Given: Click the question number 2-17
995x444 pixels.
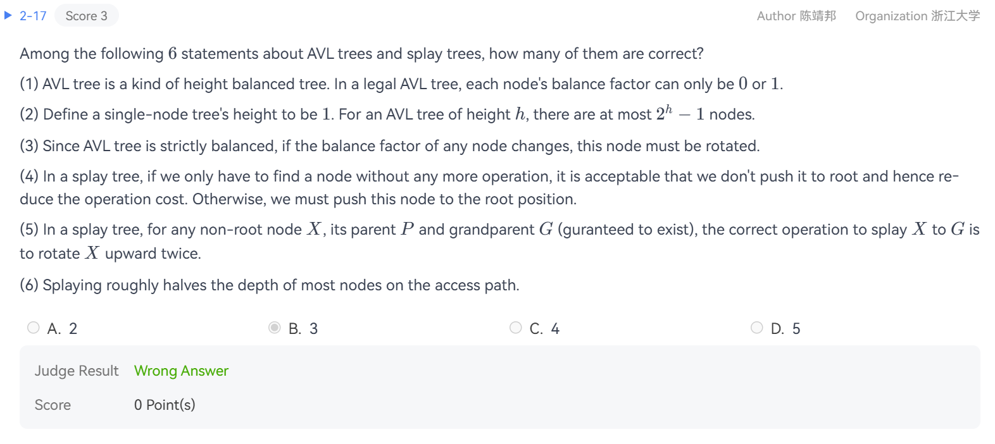Looking at the screenshot, I should click(33, 16).
